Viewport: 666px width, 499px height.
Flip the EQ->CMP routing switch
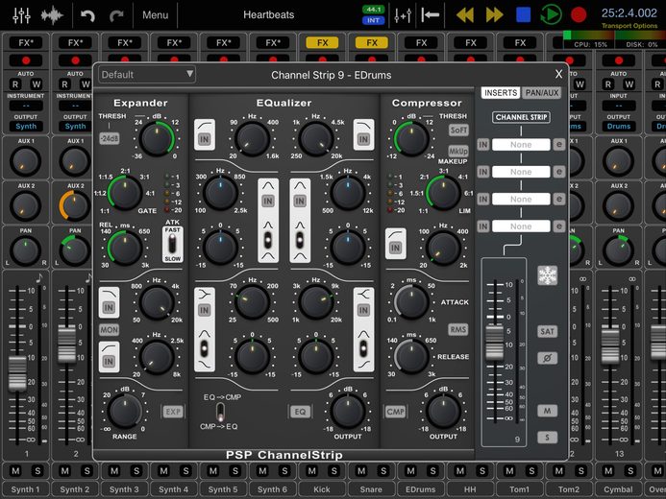tap(220, 412)
